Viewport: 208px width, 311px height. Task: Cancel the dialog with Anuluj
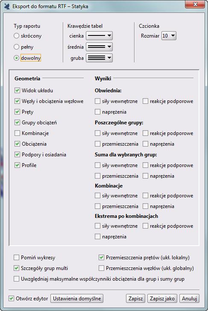[189, 299]
